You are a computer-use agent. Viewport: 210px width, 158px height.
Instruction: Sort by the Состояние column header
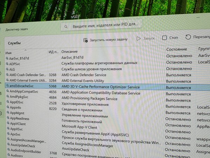[176, 49]
